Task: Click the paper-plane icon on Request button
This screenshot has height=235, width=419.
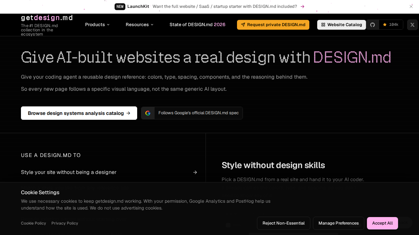Action: tap(243, 25)
